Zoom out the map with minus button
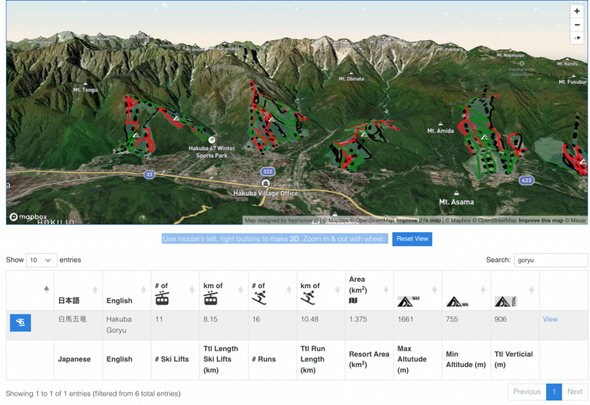This screenshot has width=590, height=405. pyautogui.click(x=577, y=25)
